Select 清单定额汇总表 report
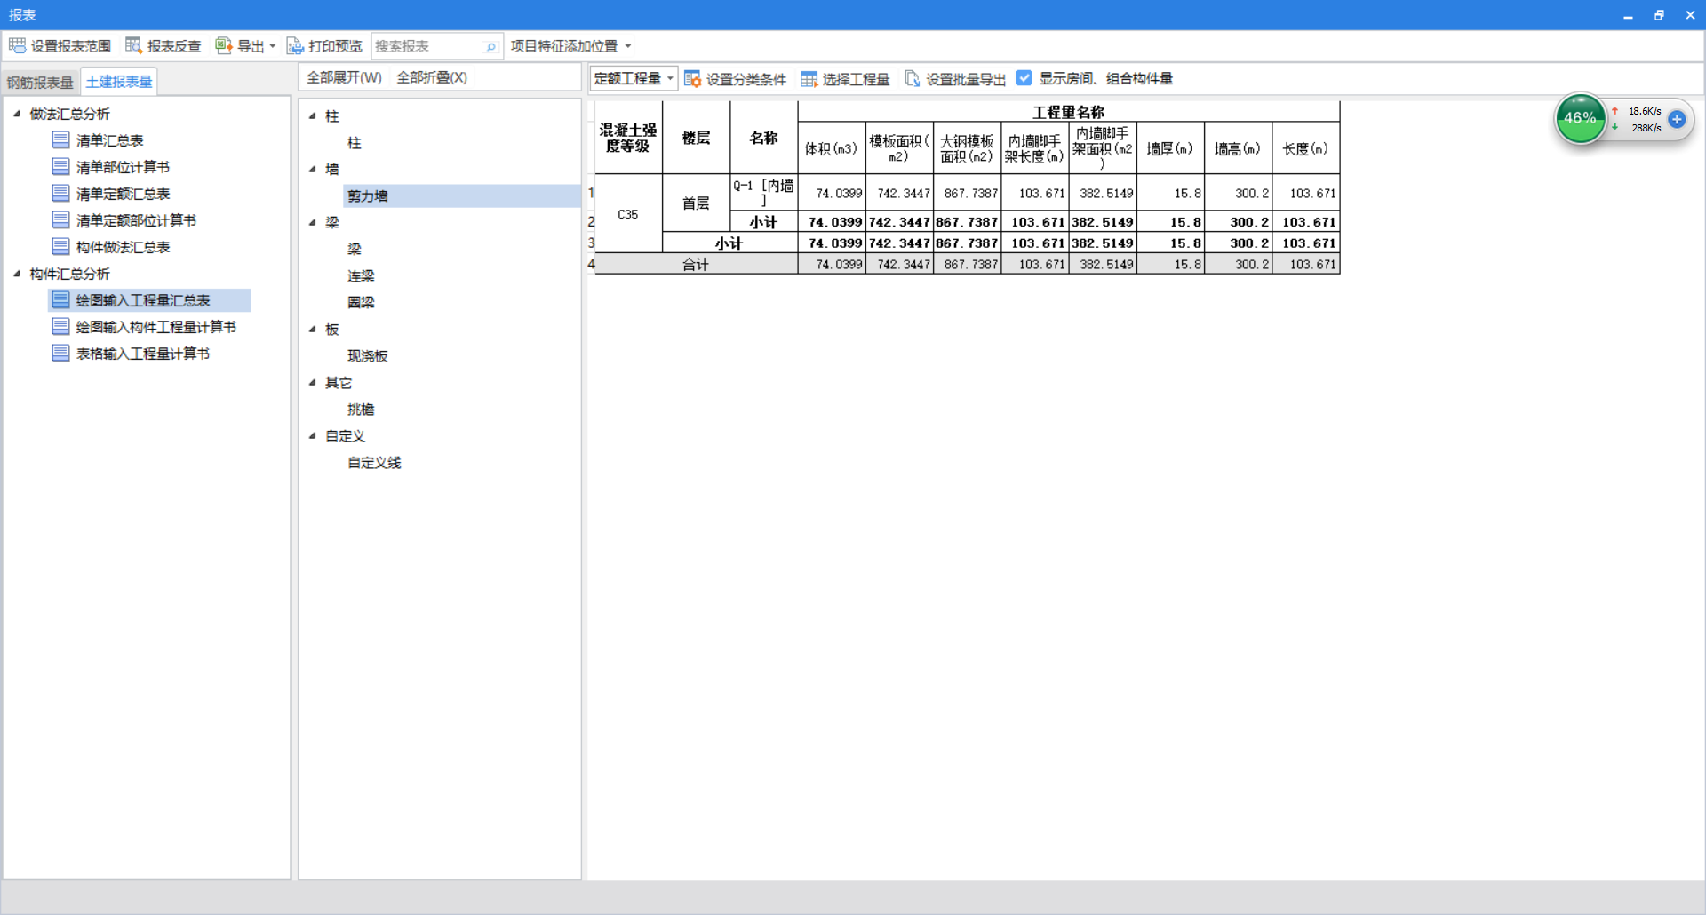 tap(124, 194)
